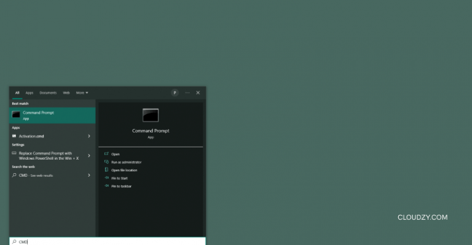Screen dimensions: 472x245
Task: Open the three-dot options menu
Action: pyautogui.click(x=187, y=93)
